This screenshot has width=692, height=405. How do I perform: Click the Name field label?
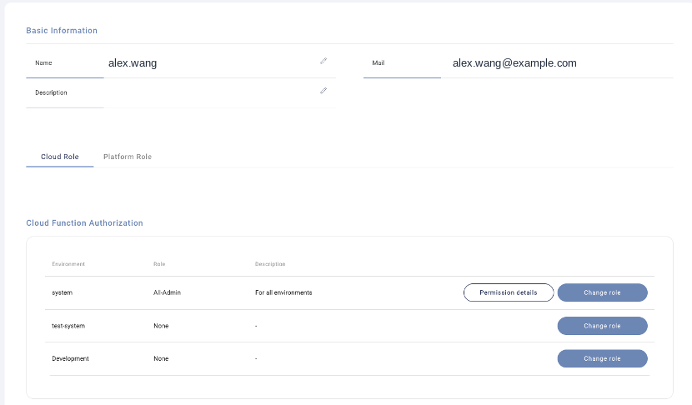pos(43,63)
